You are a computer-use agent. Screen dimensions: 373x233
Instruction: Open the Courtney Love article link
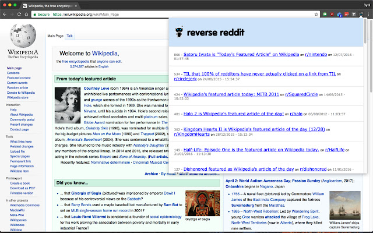tap(96, 88)
